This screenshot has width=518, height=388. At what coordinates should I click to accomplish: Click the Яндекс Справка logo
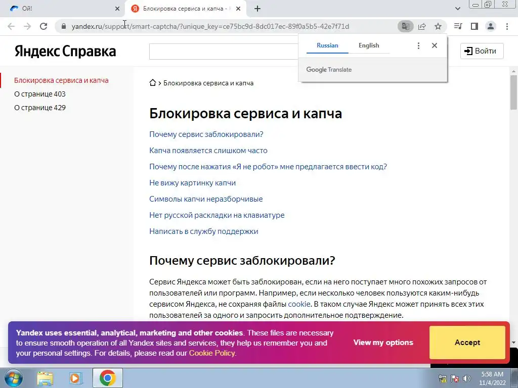[x=65, y=51]
